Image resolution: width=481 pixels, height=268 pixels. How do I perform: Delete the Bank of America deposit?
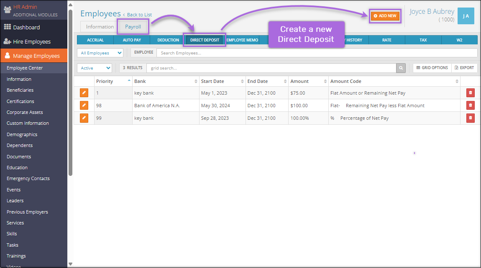click(x=471, y=106)
